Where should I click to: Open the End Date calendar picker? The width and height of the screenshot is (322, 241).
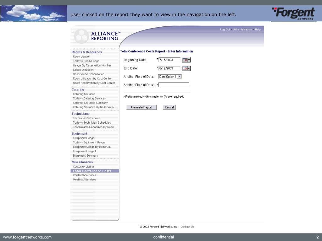coord(186,68)
